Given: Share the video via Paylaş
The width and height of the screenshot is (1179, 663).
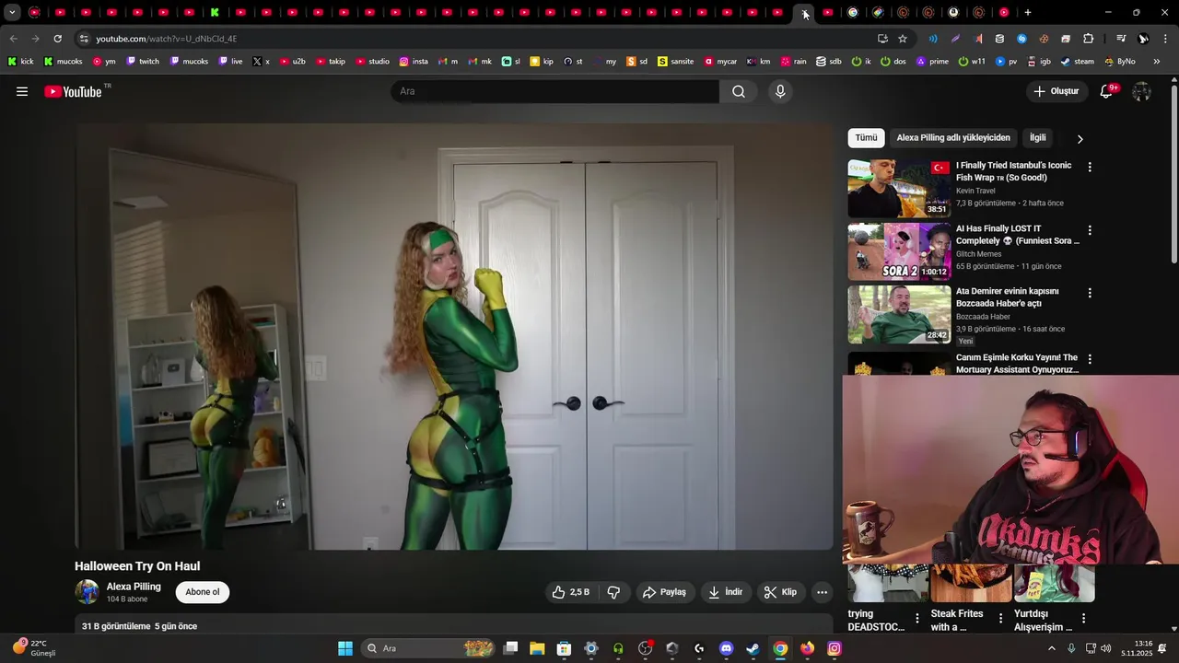Looking at the screenshot, I should [x=664, y=592].
